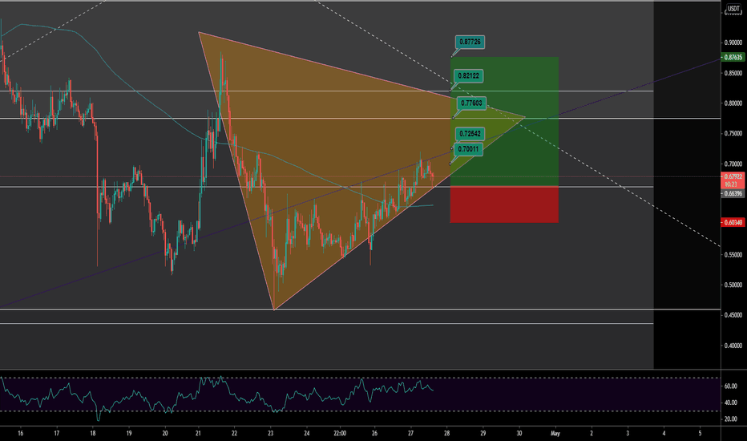747x441 pixels.
Task: Select the 0.87726 price callout label
Action: pyautogui.click(x=469, y=42)
